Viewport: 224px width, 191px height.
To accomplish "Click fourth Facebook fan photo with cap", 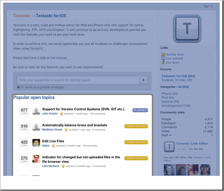I will (205, 170).
